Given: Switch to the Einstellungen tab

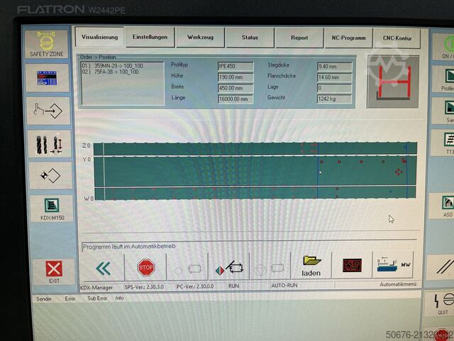Looking at the screenshot, I should (x=150, y=38).
